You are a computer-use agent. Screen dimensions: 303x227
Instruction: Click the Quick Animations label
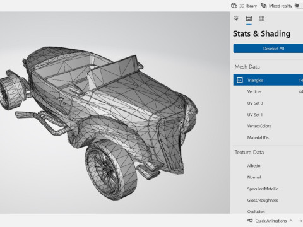(x=271, y=221)
